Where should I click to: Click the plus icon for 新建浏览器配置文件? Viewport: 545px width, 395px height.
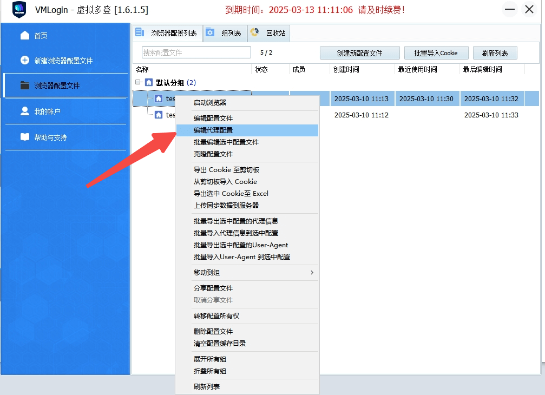click(25, 60)
